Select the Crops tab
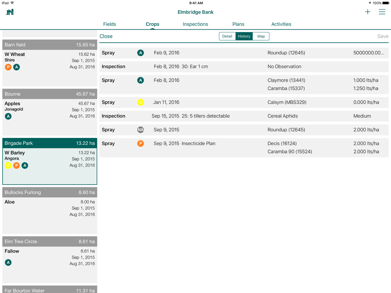 pyautogui.click(x=152, y=24)
